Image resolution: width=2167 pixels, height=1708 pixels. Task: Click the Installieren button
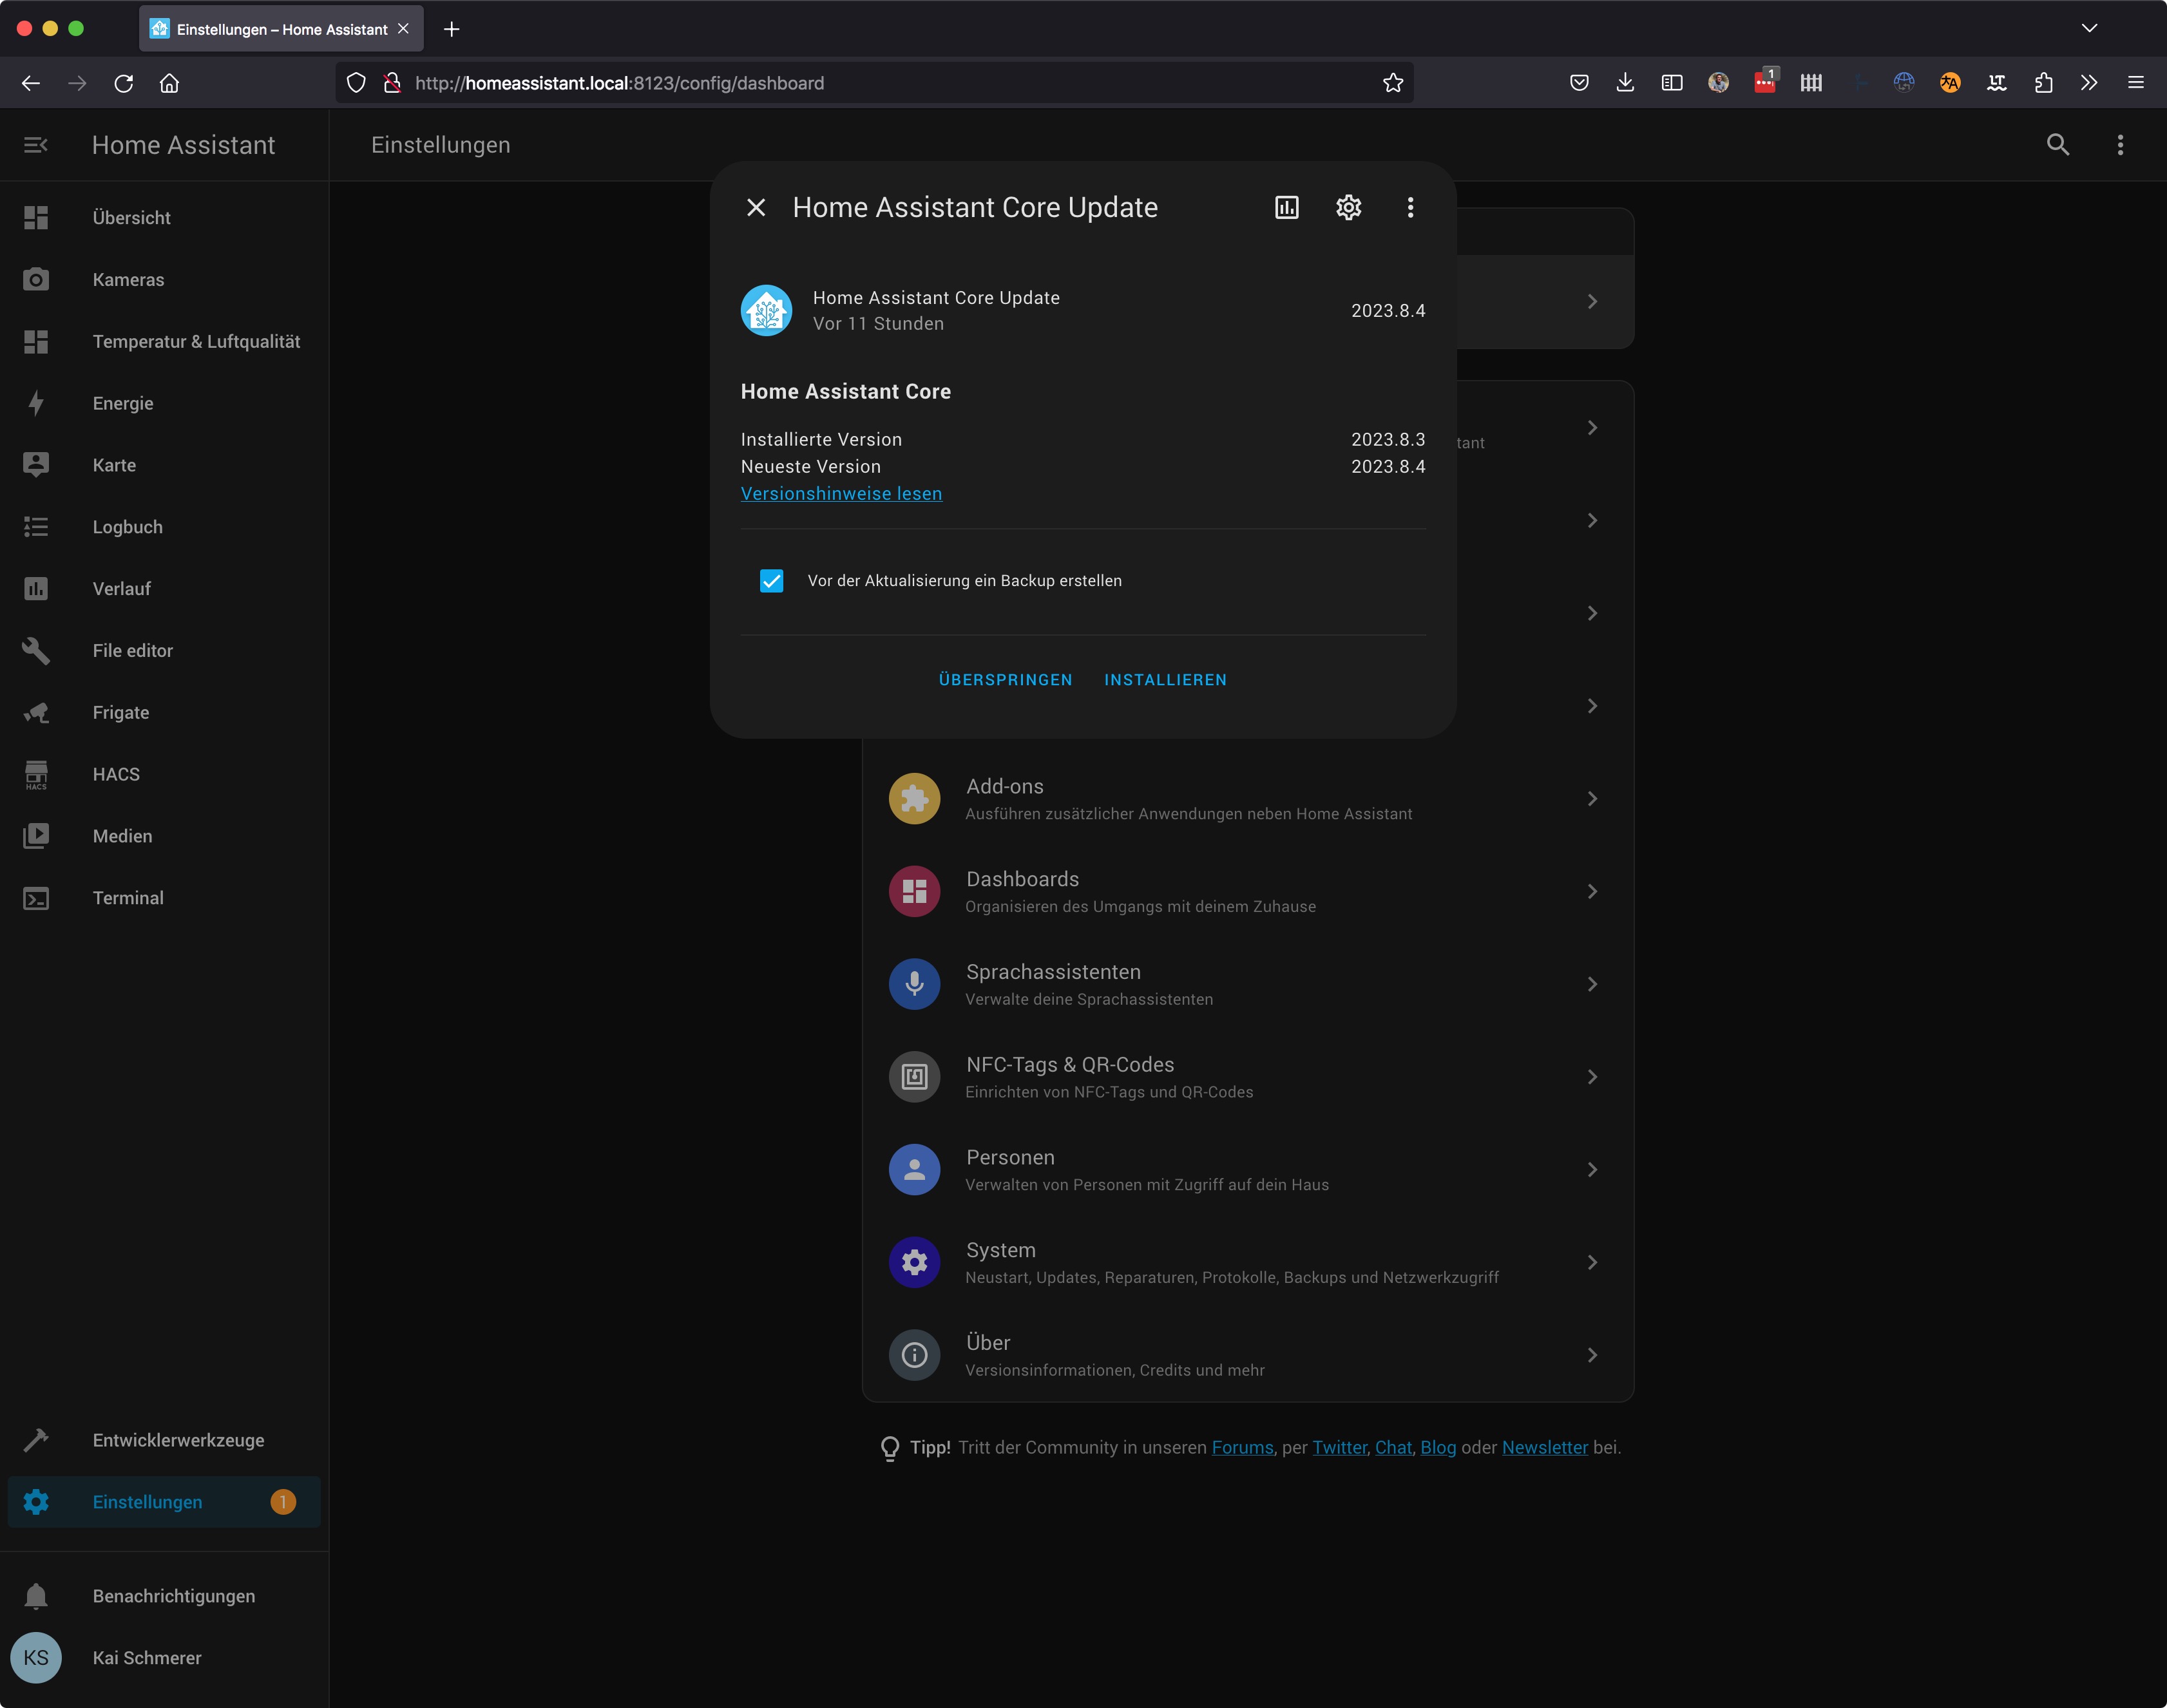pos(1165,680)
